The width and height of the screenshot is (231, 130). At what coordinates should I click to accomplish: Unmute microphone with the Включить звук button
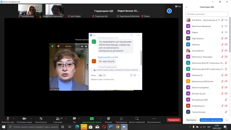(x=8, y=120)
